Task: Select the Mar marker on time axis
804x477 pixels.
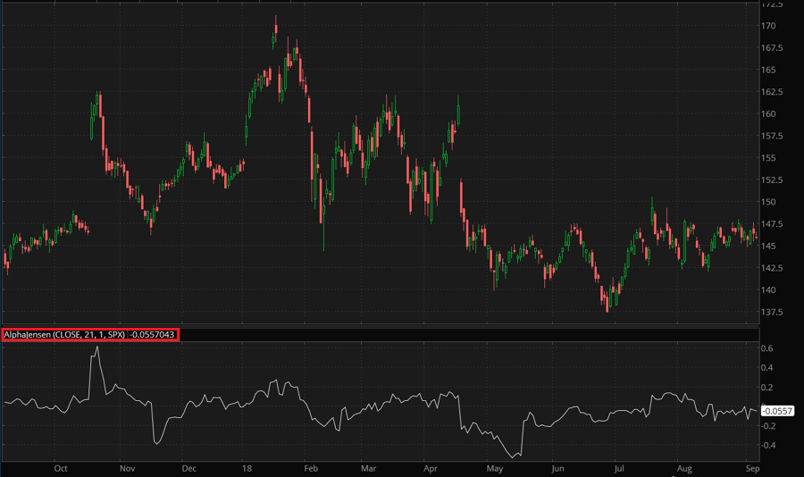Action: 369,467
